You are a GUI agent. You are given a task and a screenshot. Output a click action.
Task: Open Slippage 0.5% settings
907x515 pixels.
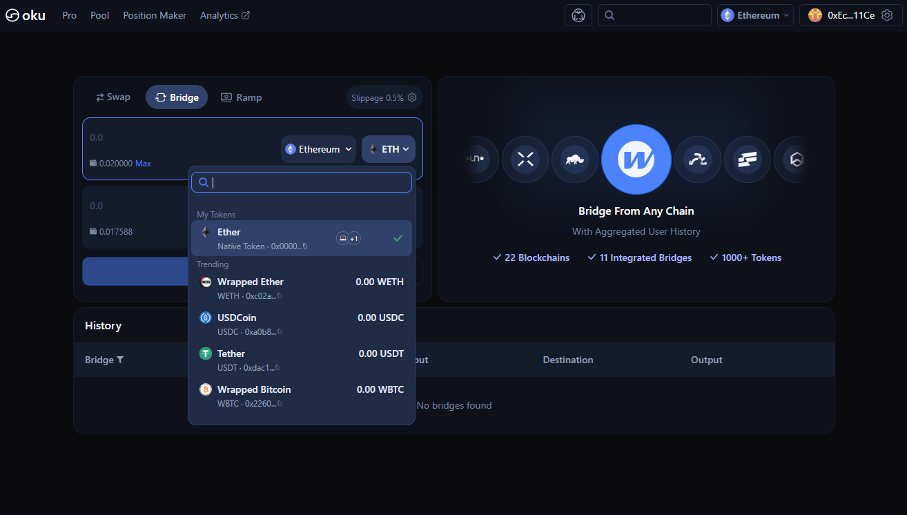click(x=384, y=97)
